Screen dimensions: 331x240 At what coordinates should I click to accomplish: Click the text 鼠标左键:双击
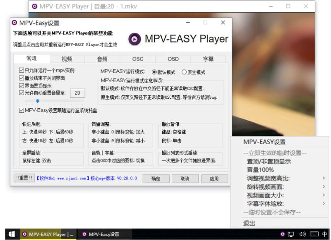(x=37, y=161)
